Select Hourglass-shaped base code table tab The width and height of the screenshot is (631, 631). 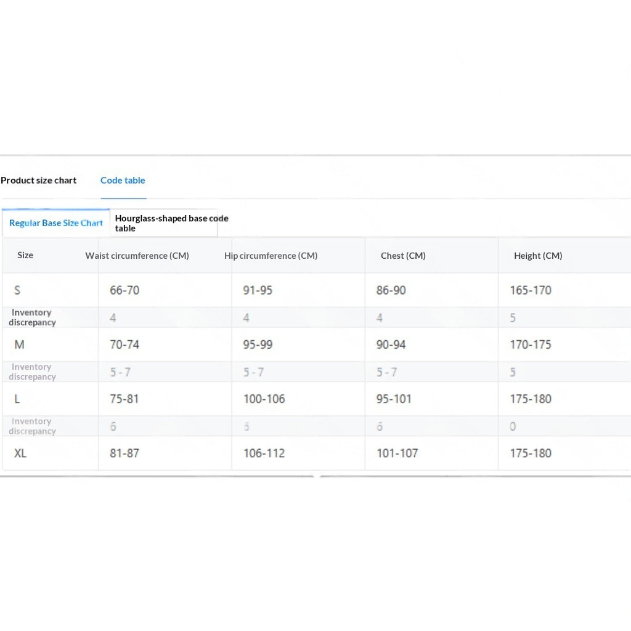(x=164, y=223)
